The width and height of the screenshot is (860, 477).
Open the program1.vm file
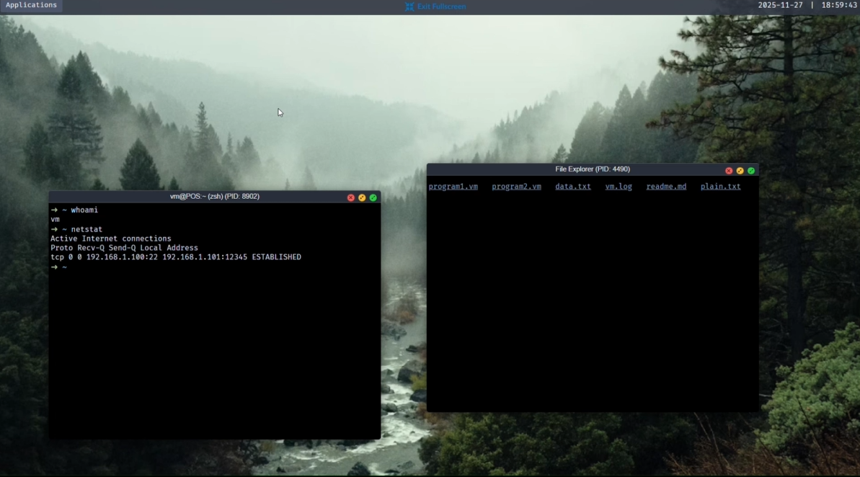click(453, 186)
